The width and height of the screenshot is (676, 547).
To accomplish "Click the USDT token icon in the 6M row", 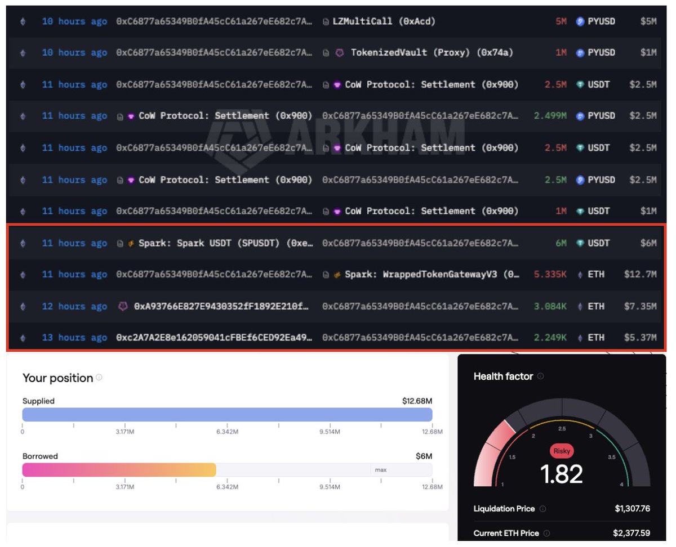I will coord(580,243).
